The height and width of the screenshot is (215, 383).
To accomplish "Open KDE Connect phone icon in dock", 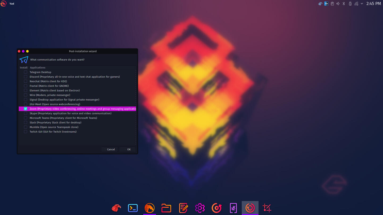I will coord(233,208).
